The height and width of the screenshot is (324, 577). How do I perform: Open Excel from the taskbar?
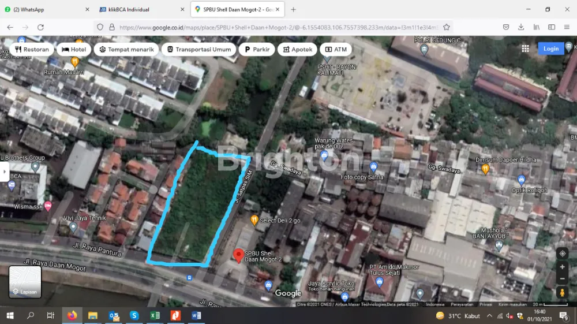[155, 316]
